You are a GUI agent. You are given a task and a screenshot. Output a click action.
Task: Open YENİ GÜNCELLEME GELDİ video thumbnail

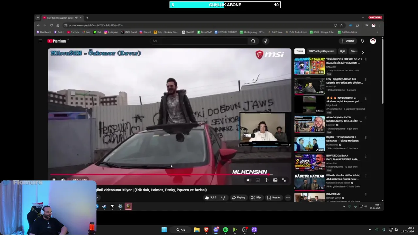[309, 67]
